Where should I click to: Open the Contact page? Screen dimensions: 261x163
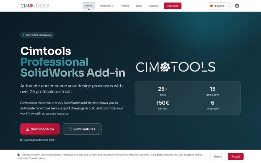point(154,6)
